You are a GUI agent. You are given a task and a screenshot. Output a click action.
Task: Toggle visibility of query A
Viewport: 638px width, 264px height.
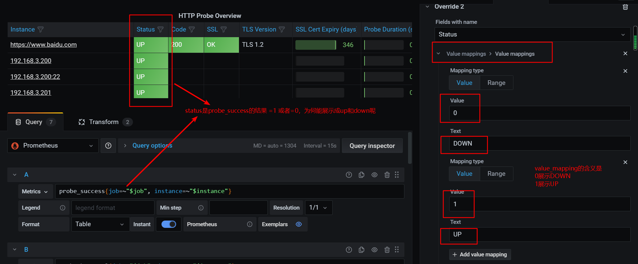374,175
